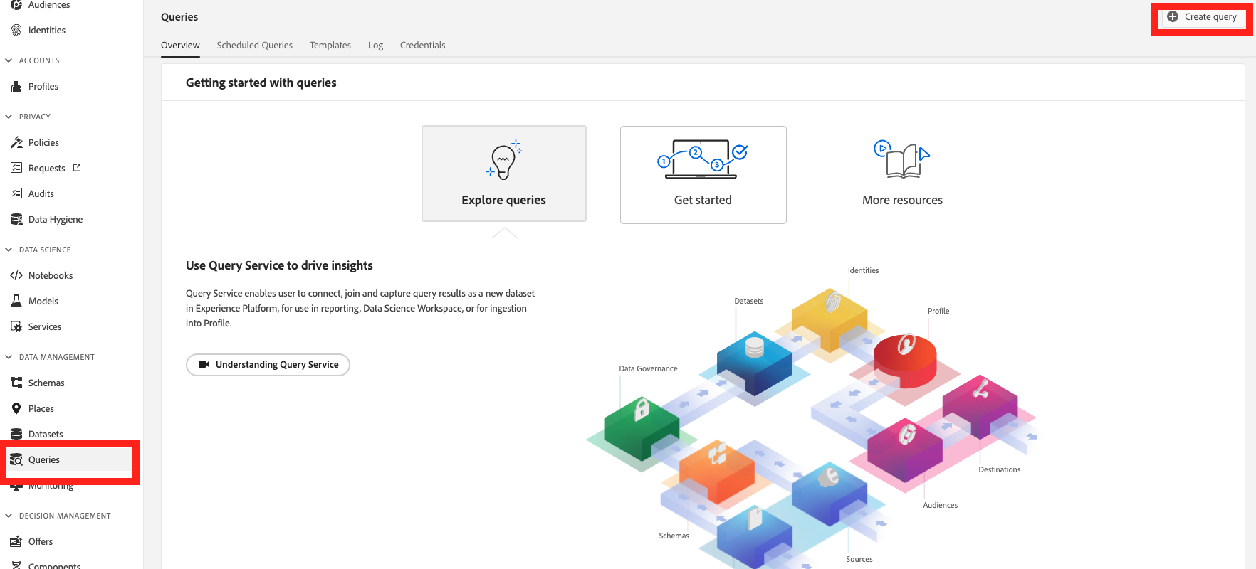Click the Notebooks sidebar label
The height and width of the screenshot is (569, 1256).
point(51,275)
